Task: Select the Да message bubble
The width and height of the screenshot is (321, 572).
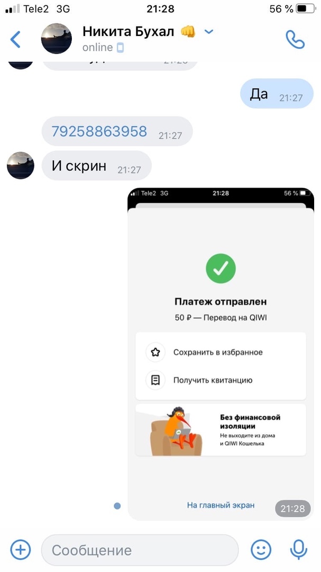Action: (x=277, y=94)
